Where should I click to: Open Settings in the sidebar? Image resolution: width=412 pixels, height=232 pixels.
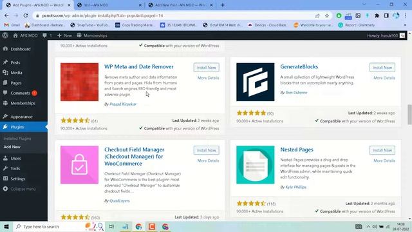(18, 179)
